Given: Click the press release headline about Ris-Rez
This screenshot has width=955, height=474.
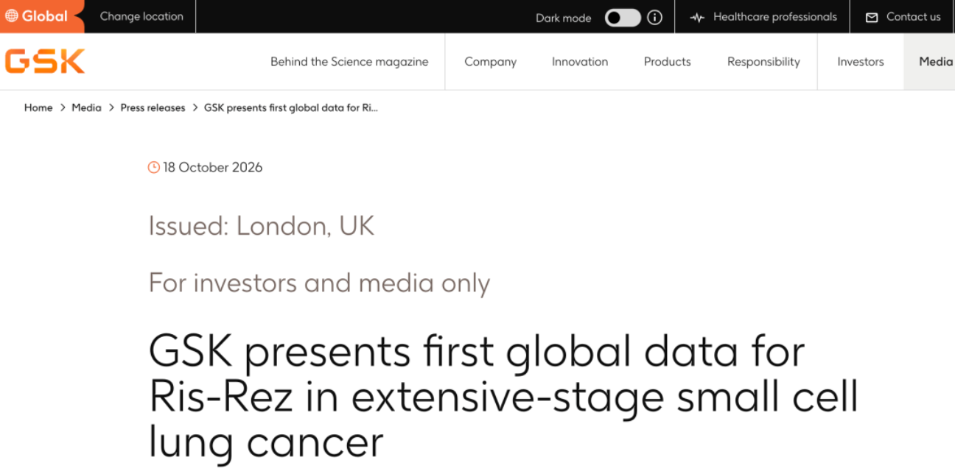Looking at the screenshot, I should pyautogui.click(x=503, y=397).
